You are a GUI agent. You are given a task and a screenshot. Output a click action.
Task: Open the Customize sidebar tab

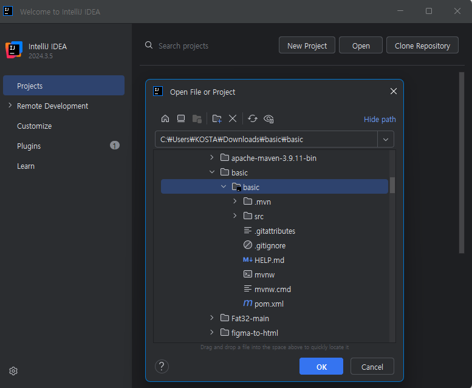click(64, 126)
